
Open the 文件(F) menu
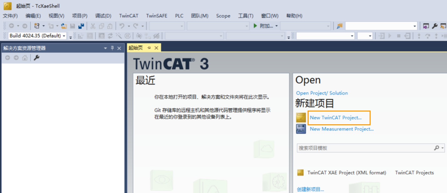click(10, 16)
